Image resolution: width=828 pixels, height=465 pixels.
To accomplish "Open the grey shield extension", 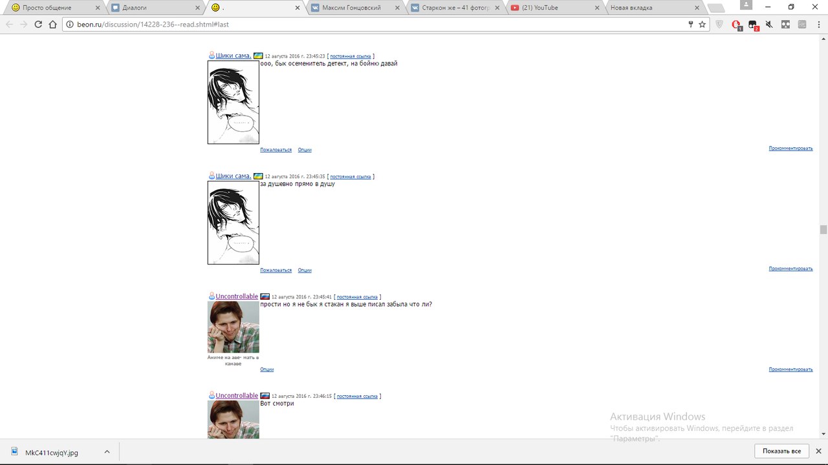I will pos(719,25).
